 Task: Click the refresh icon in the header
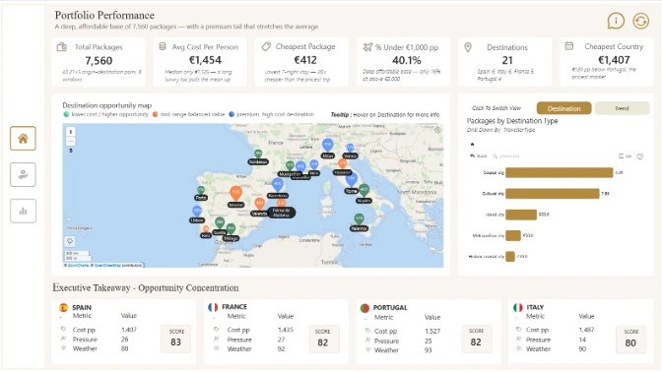pos(640,21)
